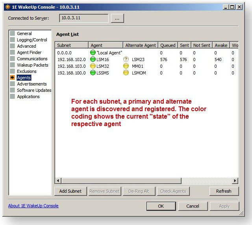
Task: Click the green status icon beside LSSMS
Action: coord(93,73)
